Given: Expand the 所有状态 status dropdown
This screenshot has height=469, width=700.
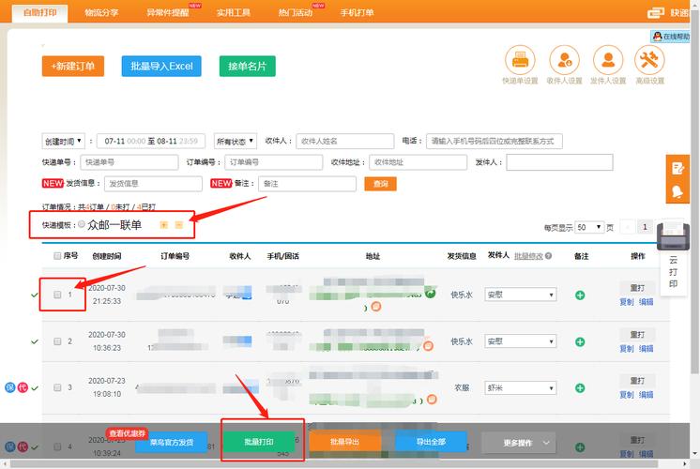Looking at the screenshot, I should click(x=235, y=141).
